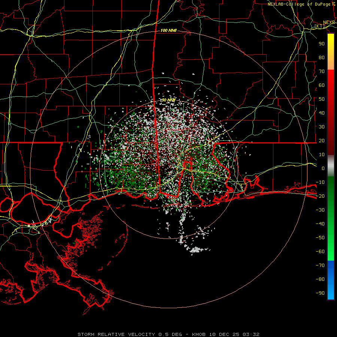337x337 pixels.
Task: Click the 40 value on velocity scale
Action: pos(322,113)
